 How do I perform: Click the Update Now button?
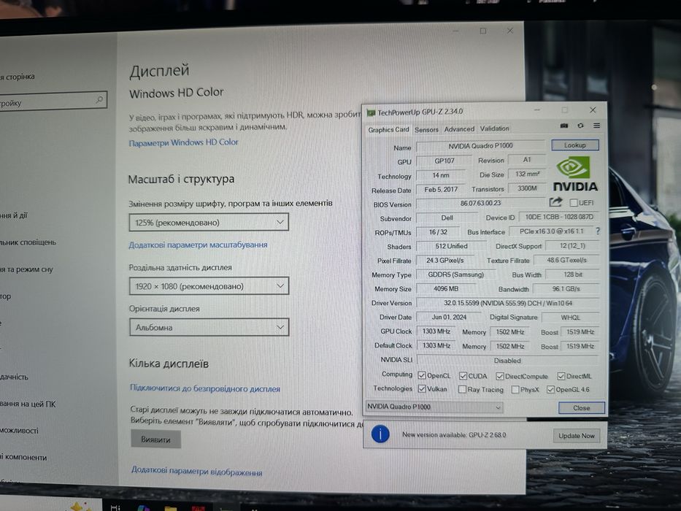click(577, 435)
